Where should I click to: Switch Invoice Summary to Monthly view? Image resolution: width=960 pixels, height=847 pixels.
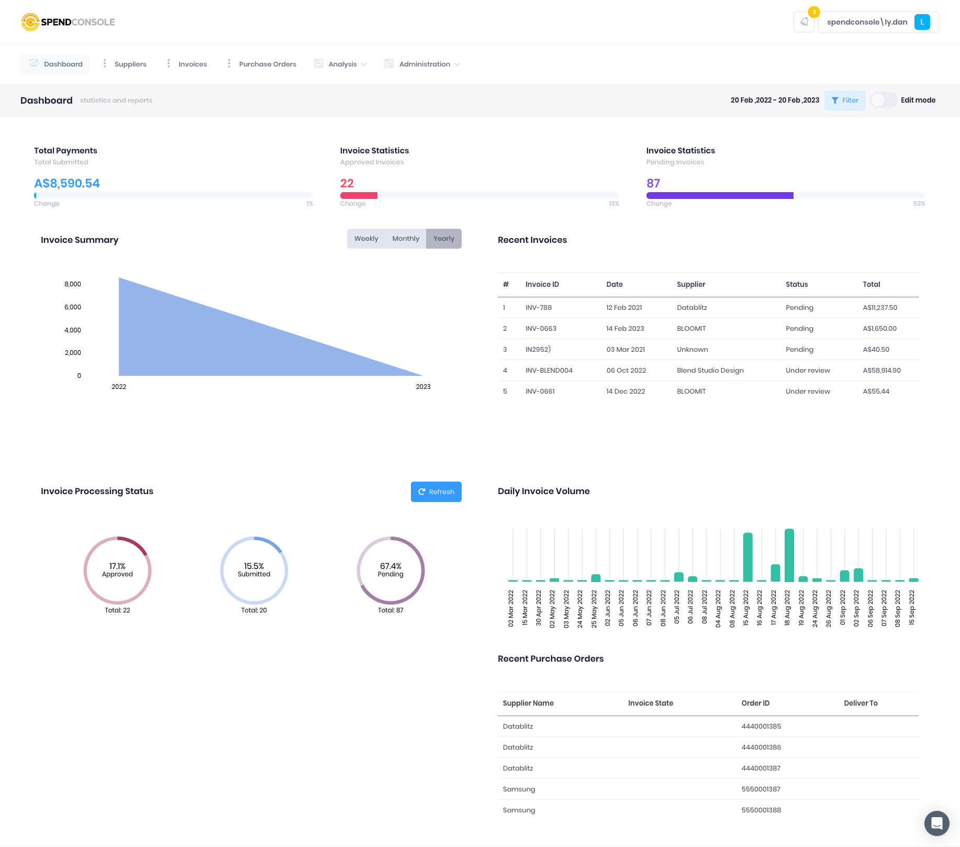point(405,238)
